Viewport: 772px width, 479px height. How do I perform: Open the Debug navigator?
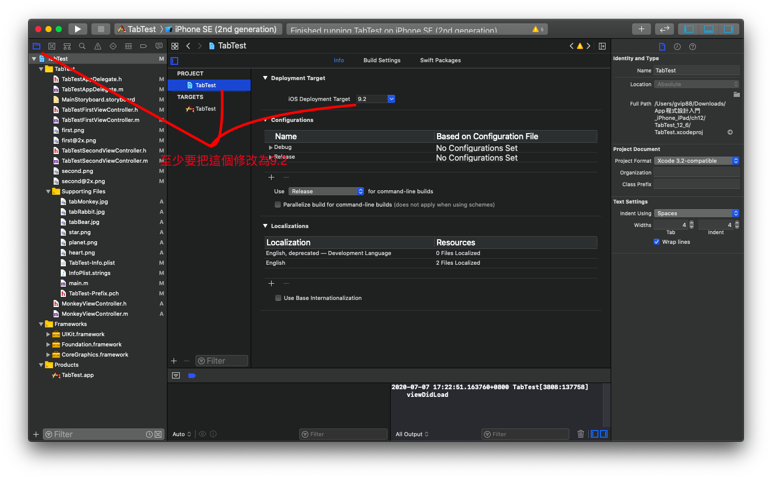tap(128, 46)
